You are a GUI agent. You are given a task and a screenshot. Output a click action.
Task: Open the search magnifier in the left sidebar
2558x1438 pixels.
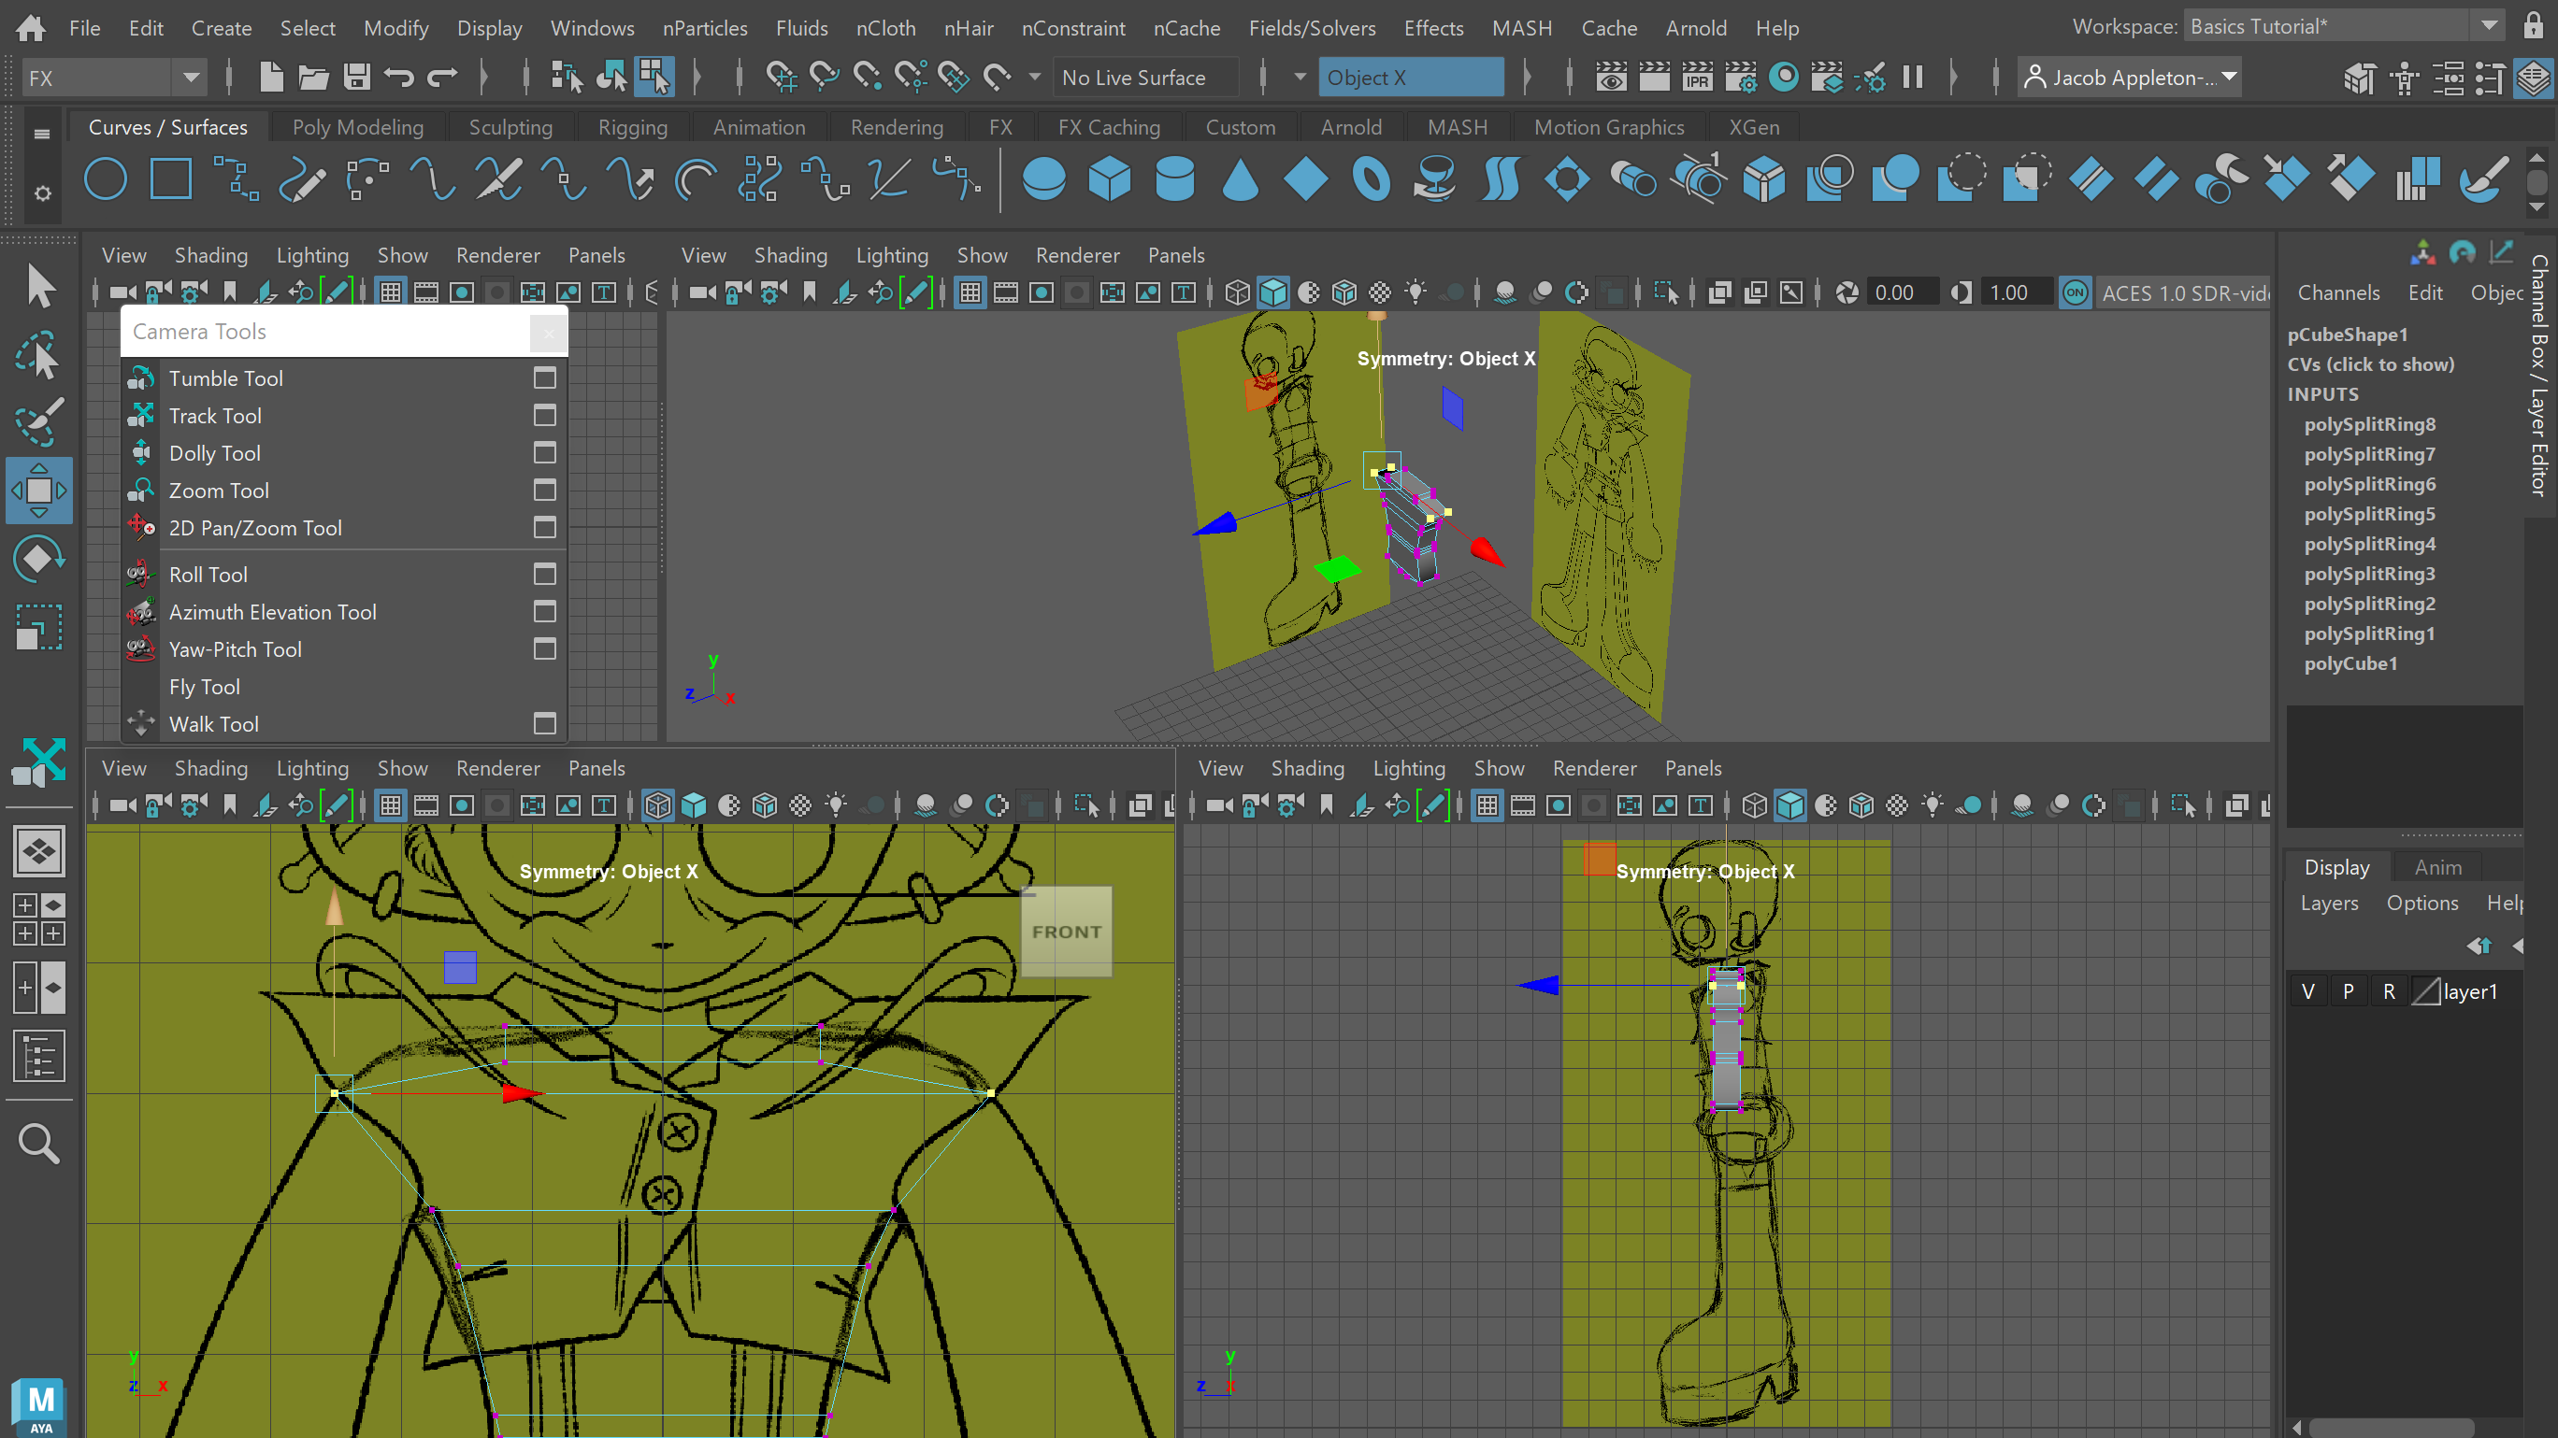[37, 1145]
